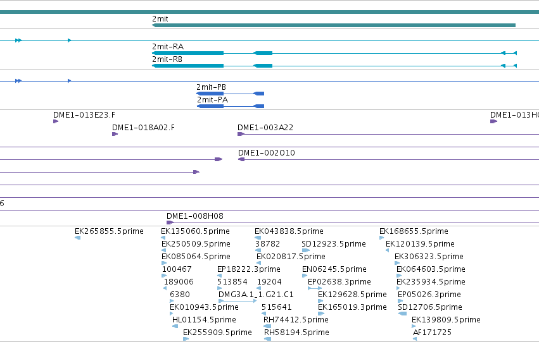Click the 2mit gene span bar

point(334,25)
